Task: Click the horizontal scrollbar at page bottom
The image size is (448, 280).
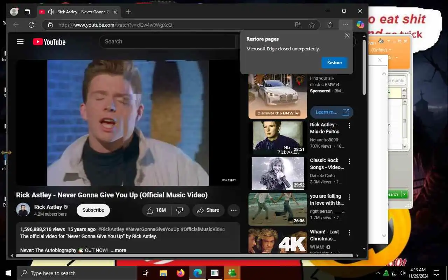Action: [x=184, y=255]
